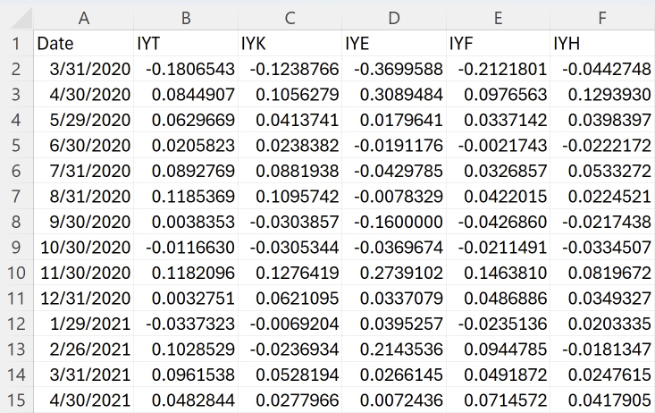The height and width of the screenshot is (413, 655).
Task: Select column F header
Action: click(602, 18)
